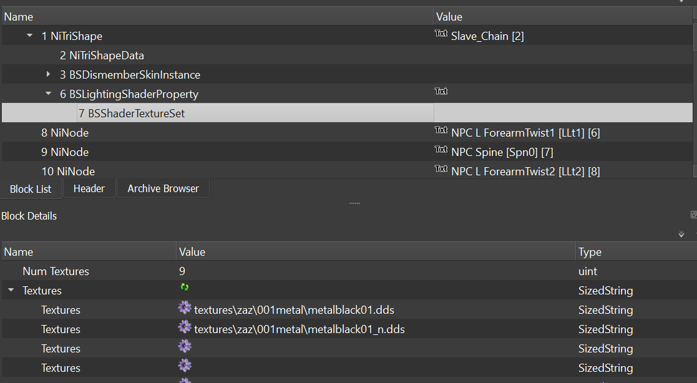
Task: Open the Archive Browser tab
Action: coord(163,188)
